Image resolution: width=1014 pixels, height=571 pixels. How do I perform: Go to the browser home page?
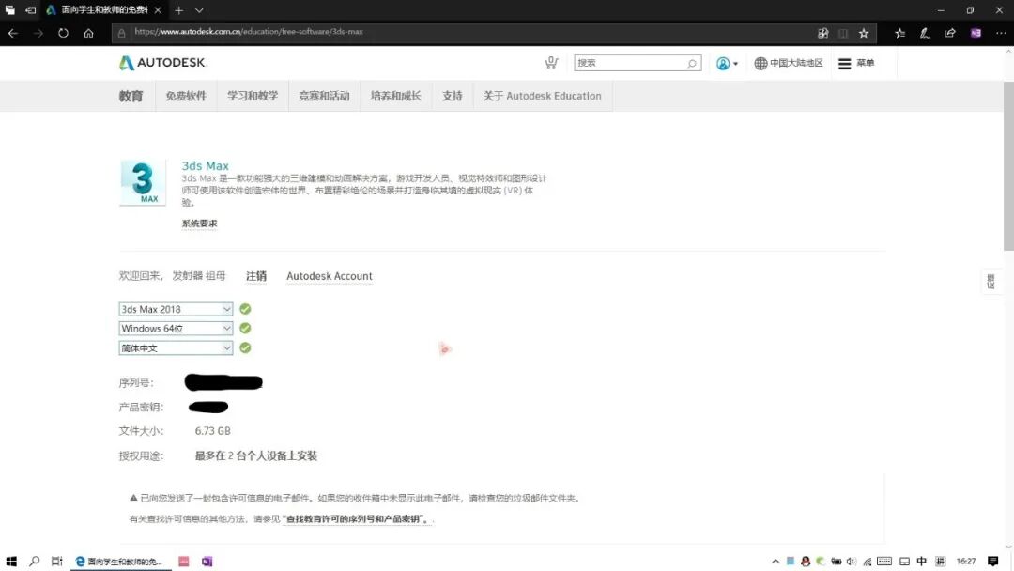pos(88,33)
